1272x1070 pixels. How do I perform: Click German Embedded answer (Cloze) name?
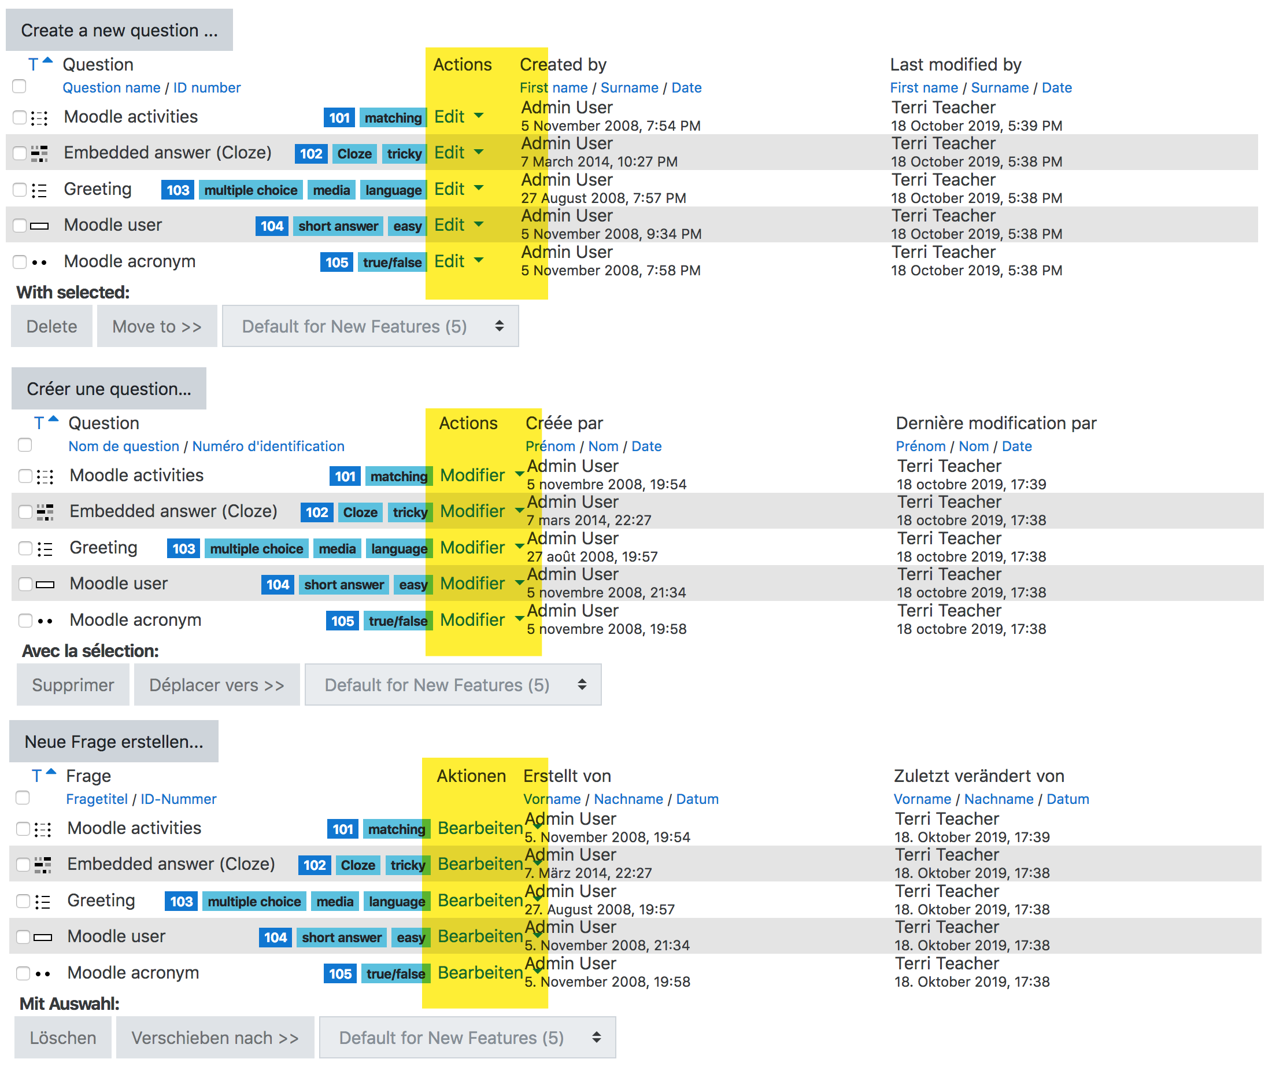(171, 864)
